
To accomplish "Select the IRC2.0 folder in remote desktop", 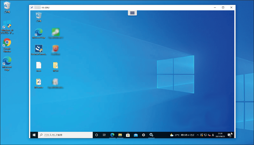I will pyautogui.click(x=56, y=67).
